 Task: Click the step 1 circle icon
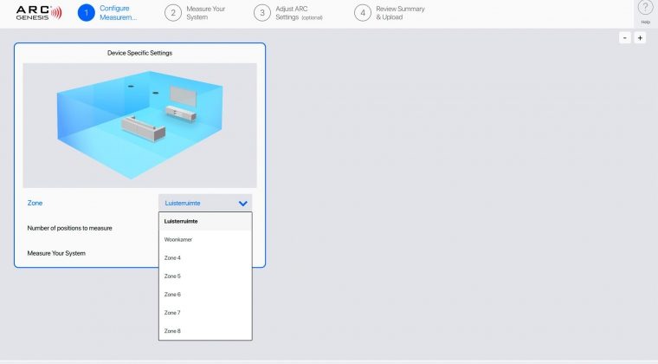click(x=85, y=12)
